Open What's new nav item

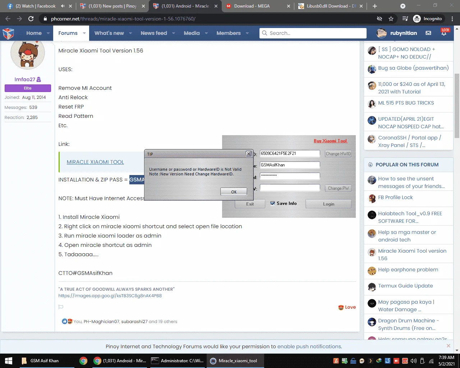109,33
